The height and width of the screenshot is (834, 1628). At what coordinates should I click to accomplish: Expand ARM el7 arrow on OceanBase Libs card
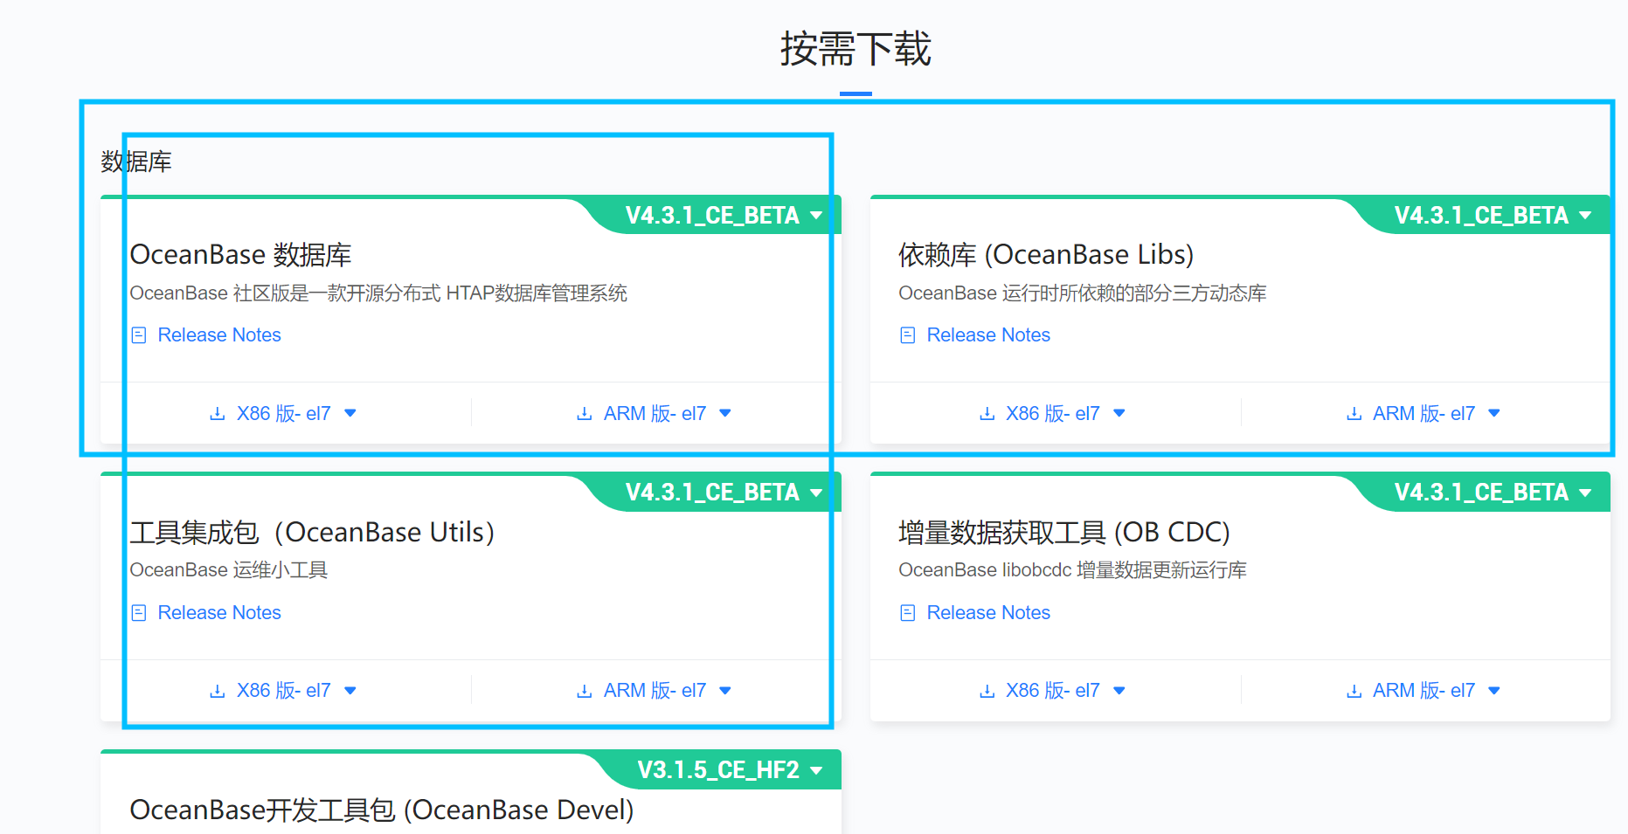(1494, 414)
